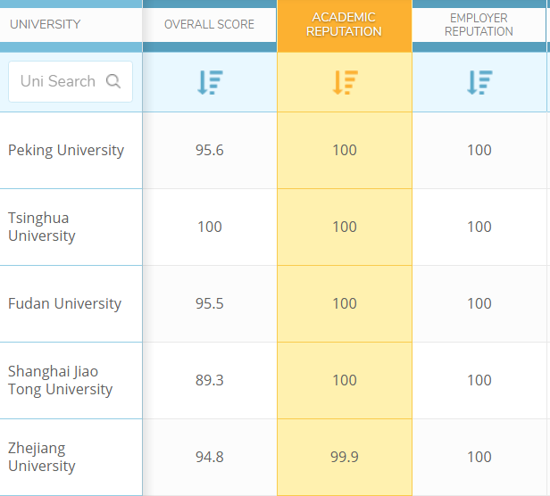Open Shanghai Jiao Tong University link
The width and height of the screenshot is (550, 496).
pos(61,380)
